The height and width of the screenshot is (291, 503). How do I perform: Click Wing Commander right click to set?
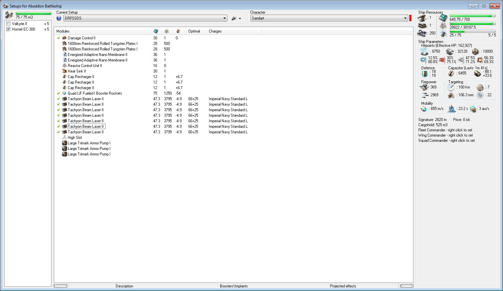(x=445, y=135)
